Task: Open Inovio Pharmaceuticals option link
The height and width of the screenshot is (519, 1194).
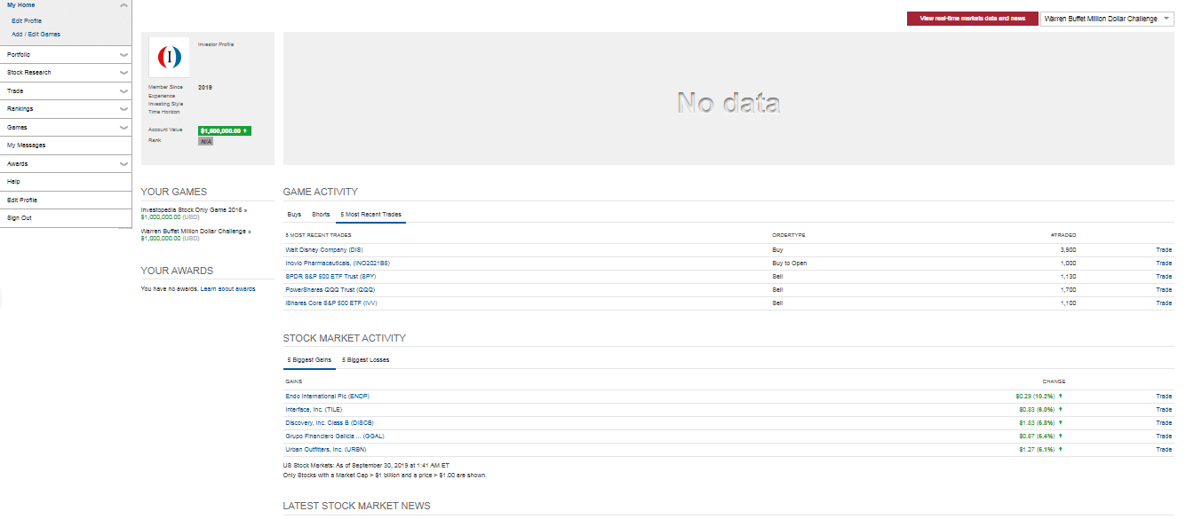Action: (339, 263)
